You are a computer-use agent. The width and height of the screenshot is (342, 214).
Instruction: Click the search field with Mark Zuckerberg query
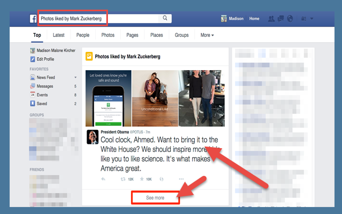point(96,18)
